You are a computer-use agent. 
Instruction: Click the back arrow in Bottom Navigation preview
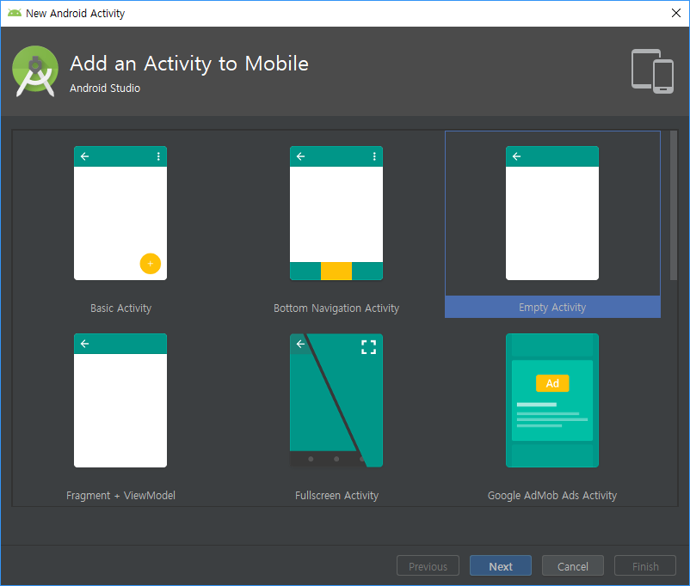300,156
